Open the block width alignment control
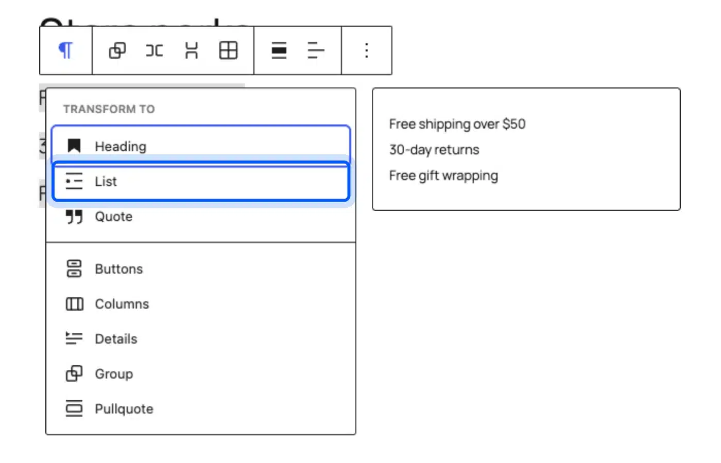Image resolution: width=721 pixels, height=463 pixels. 279,50
